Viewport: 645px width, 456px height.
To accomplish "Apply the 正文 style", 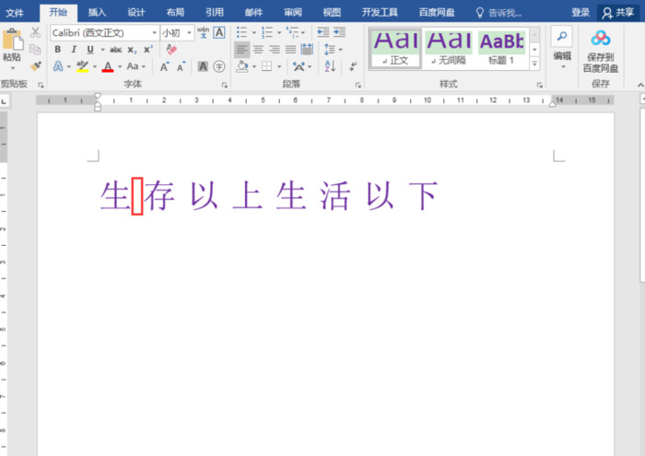I will point(395,49).
